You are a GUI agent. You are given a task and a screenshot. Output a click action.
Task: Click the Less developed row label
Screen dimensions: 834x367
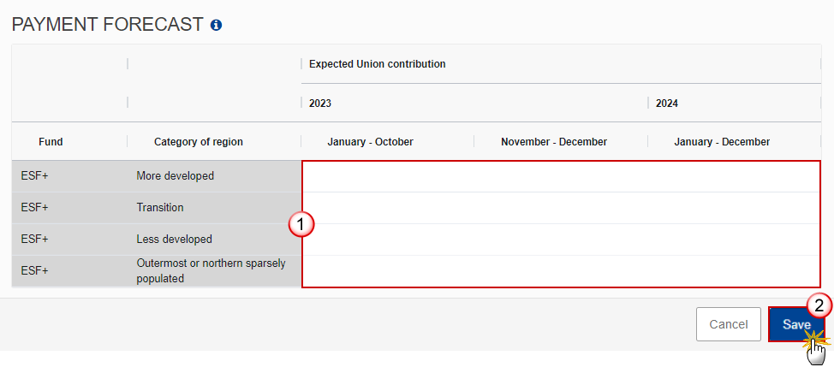tap(174, 240)
